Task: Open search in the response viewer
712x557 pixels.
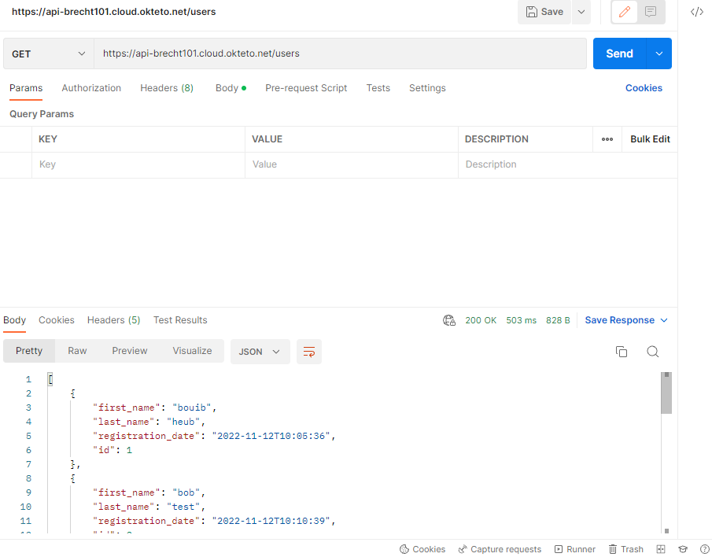Action: click(652, 352)
